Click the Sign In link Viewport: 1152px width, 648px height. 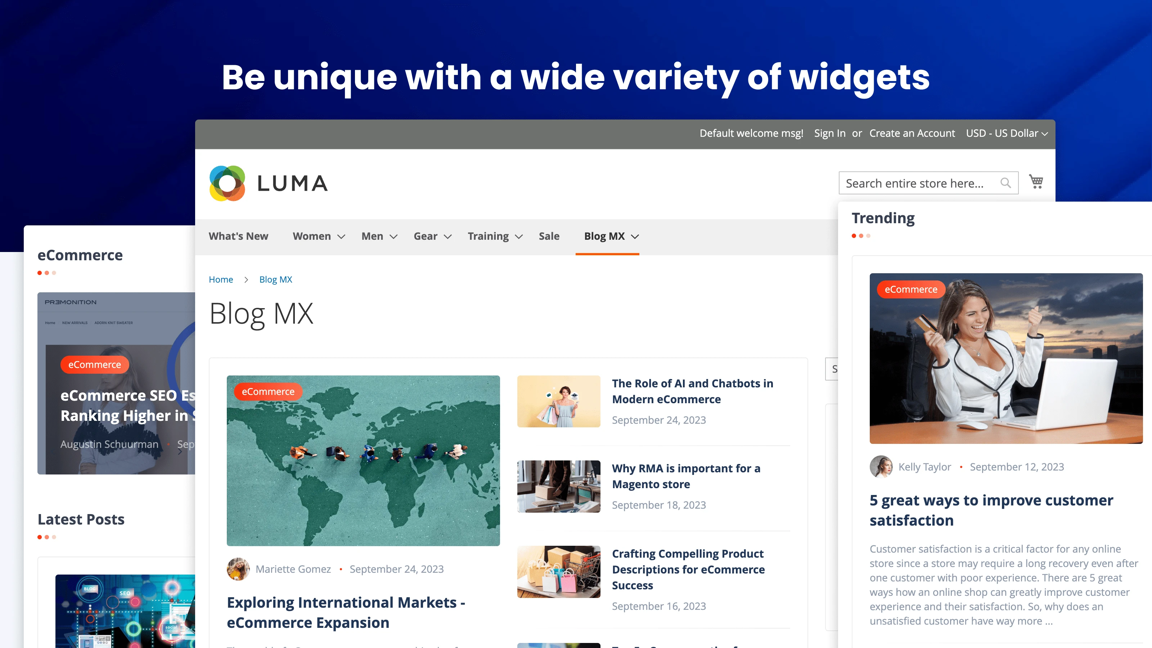point(829,133)
